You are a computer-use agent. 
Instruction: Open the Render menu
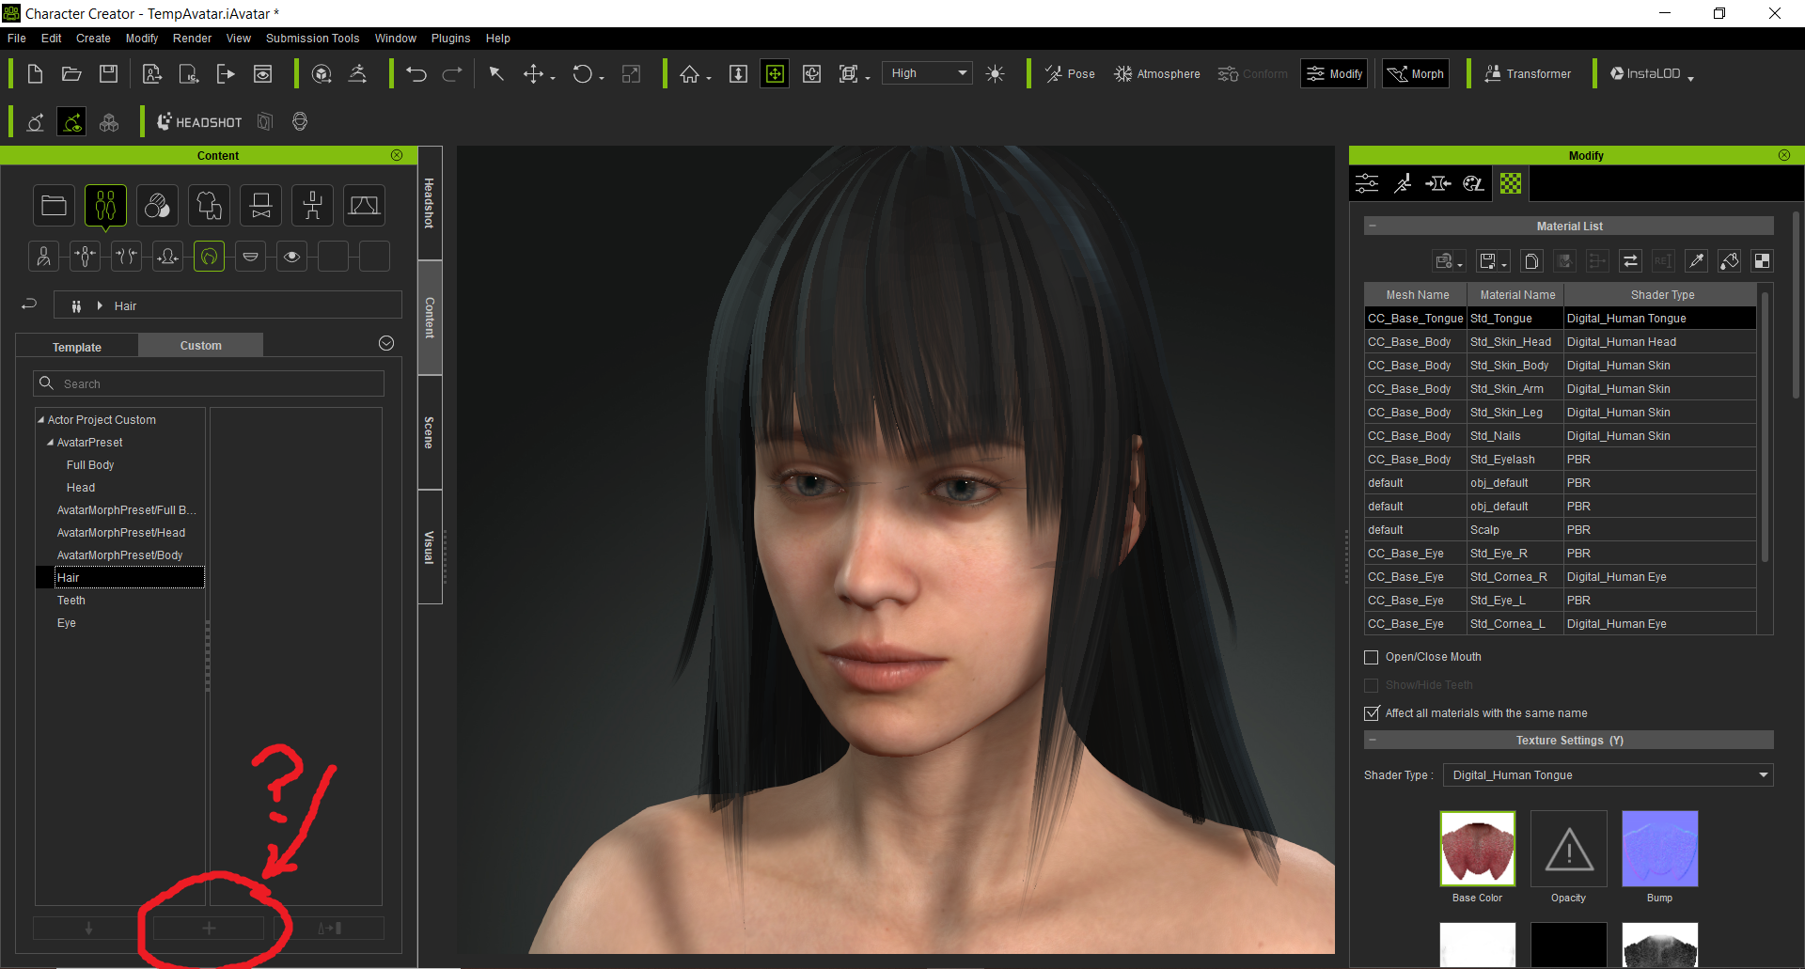tap(192, 39)
